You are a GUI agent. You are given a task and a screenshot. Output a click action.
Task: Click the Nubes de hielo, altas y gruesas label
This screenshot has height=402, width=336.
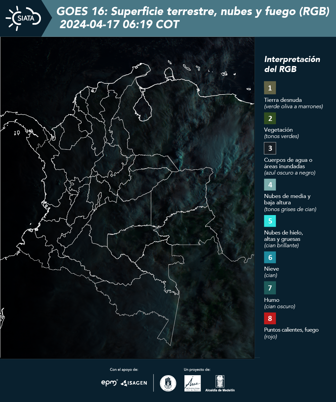point(284,236)
